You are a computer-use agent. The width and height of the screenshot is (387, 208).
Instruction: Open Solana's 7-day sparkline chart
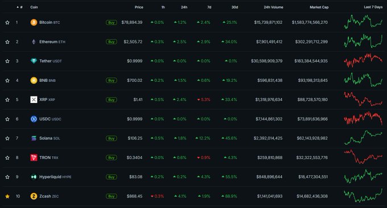[363, 138]
